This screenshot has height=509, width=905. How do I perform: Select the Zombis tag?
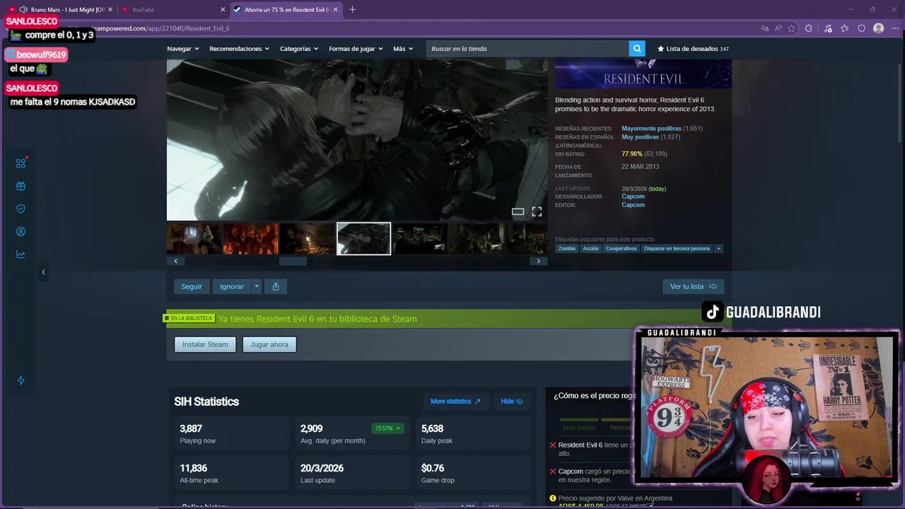point(567,248)
